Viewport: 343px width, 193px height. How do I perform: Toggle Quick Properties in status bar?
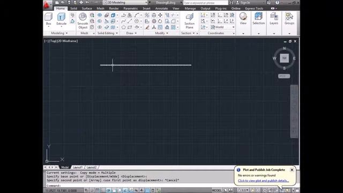pyautogui.click(x=153, y=190)
